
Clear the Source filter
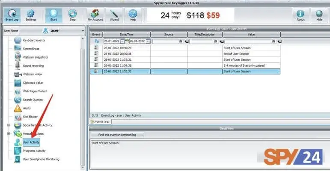pos(187,41)
